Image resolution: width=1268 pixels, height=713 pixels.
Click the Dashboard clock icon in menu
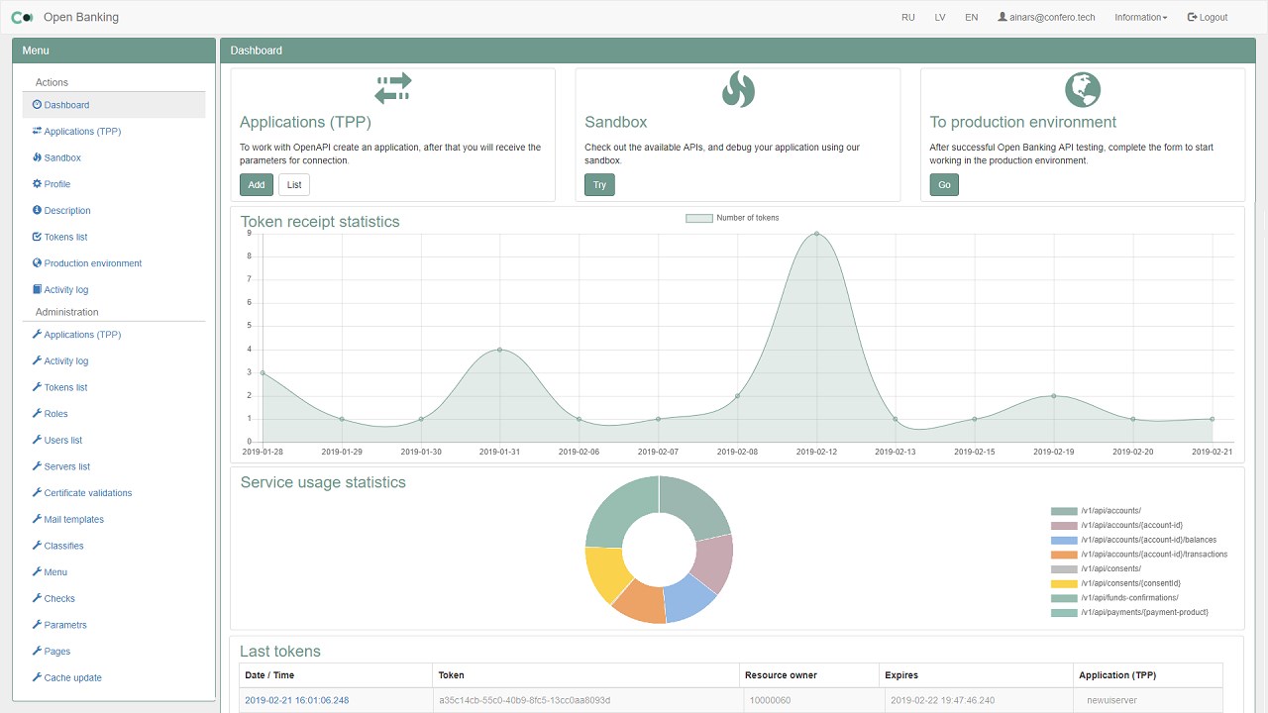tap(37, 105)
